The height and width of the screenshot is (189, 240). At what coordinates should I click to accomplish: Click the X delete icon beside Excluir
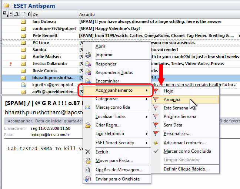tap(88, 152)
